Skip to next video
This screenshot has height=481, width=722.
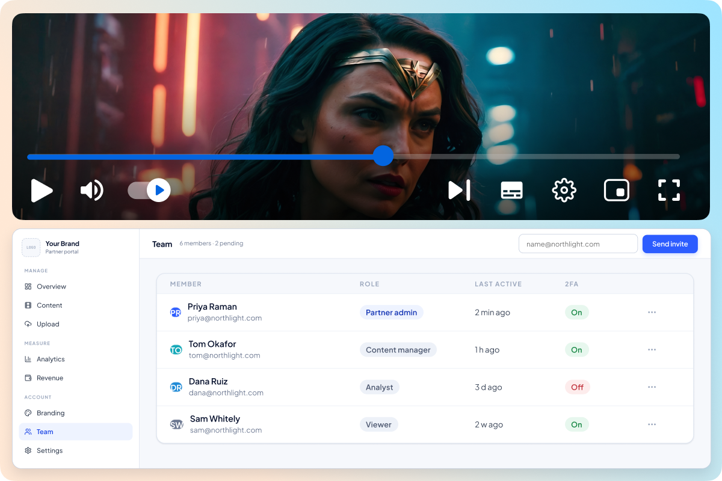[x=459, y=191]
